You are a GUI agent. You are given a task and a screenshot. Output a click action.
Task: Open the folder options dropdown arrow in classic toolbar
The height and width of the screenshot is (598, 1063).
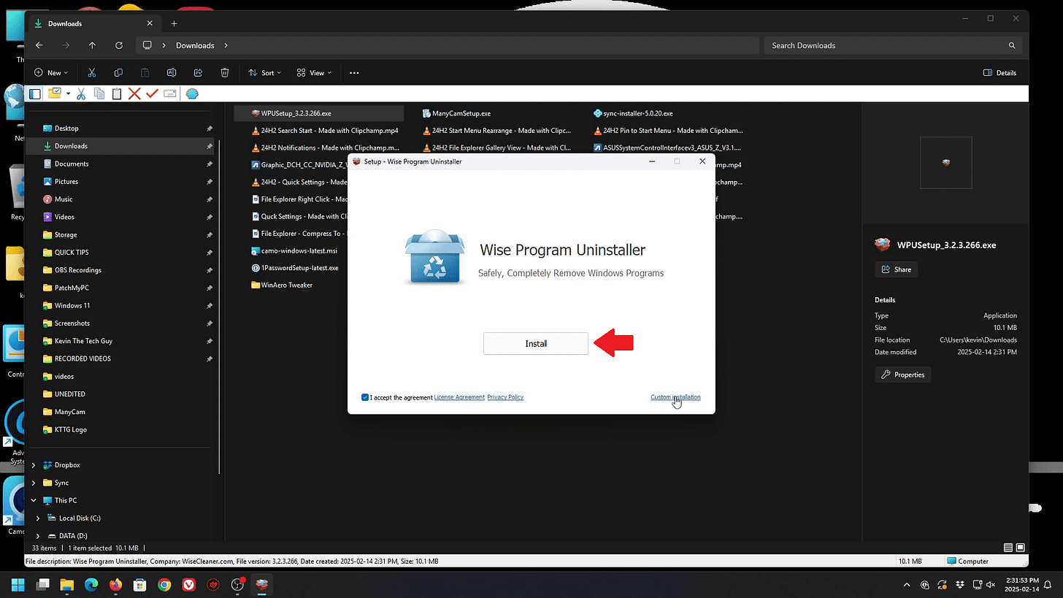68,93
